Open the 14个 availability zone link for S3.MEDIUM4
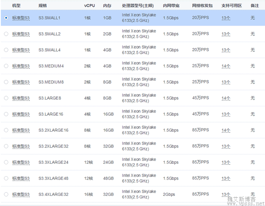 click(226, 66)
